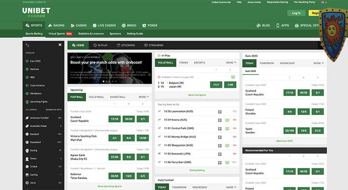Select Tomorrow tab in Euro 2020 panel

point(267,63)
